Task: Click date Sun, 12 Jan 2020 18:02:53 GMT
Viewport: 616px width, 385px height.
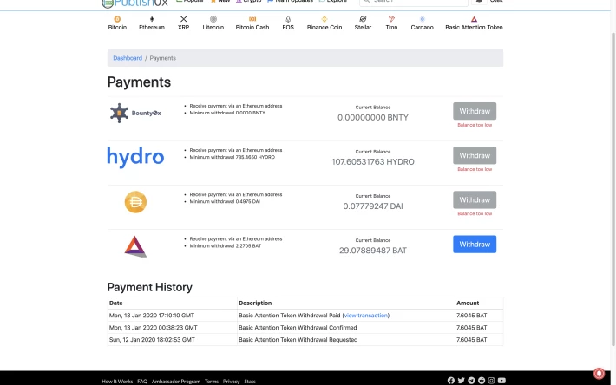Action: [x=152, y=339]
